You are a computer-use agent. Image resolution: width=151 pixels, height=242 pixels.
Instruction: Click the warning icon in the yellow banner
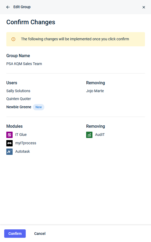(x=13, y=39)
